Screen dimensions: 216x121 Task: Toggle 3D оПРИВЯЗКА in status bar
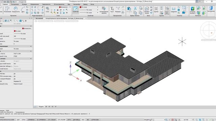[x=41, y=120]
